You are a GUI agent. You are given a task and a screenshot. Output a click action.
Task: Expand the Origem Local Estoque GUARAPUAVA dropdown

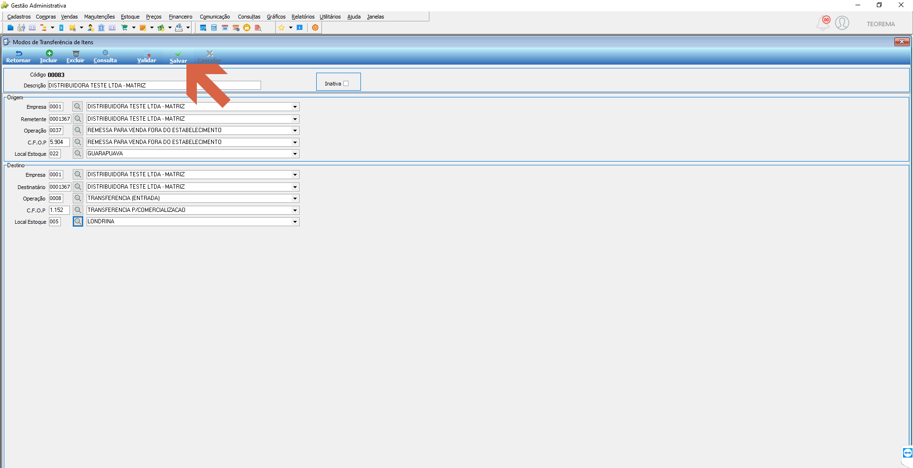click(x=295, y=154)
